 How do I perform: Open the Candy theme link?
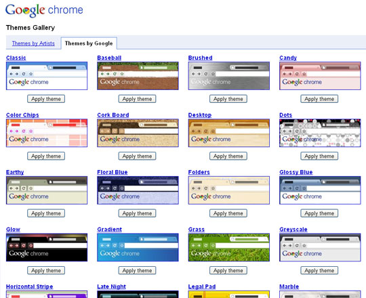[x=288, y=58]
